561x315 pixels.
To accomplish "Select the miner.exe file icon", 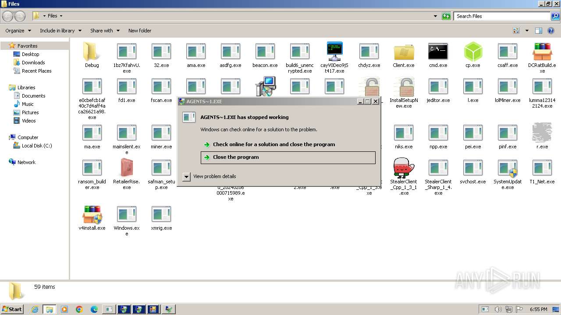I will [161, 133].
